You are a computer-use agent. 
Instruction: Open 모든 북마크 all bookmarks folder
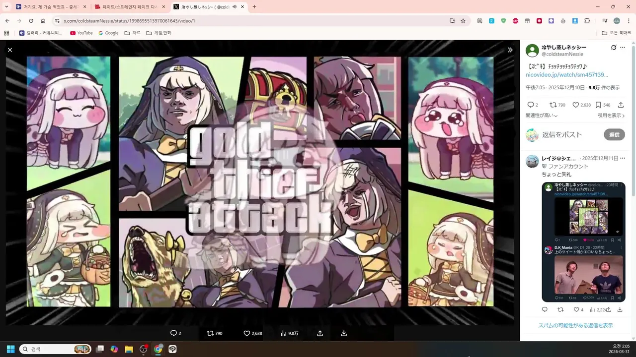pos(616,33)
